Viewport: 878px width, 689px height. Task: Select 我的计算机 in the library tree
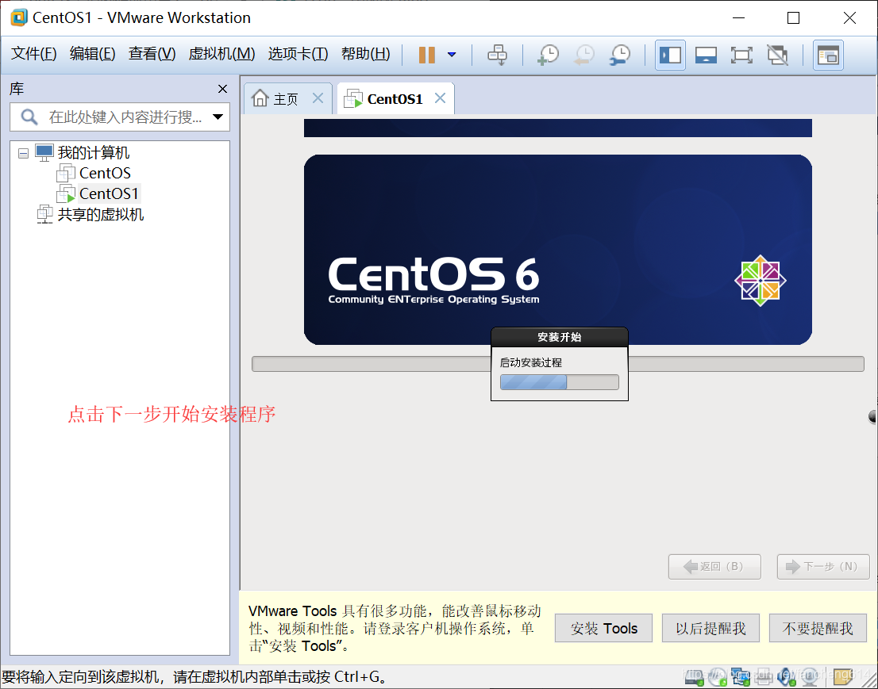point(93,153)
